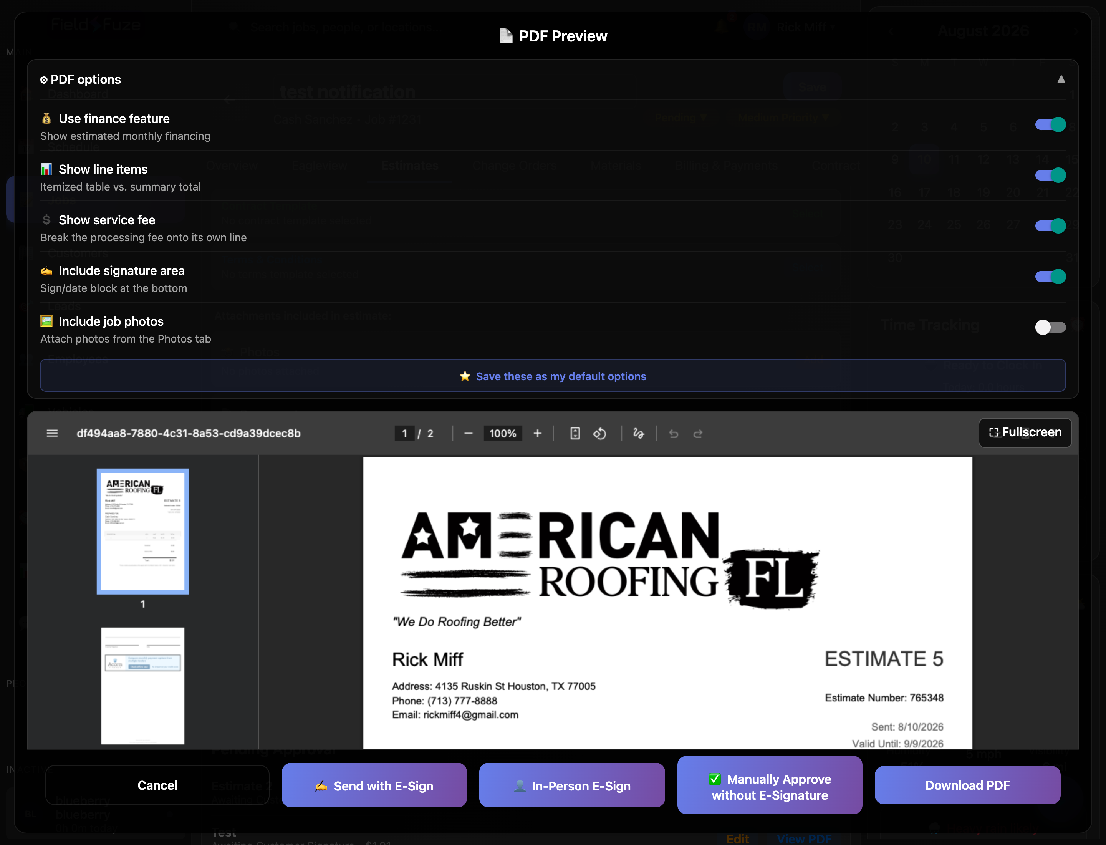Click the 100% zoom level field
1106x845 pixels.
[503, 434]
